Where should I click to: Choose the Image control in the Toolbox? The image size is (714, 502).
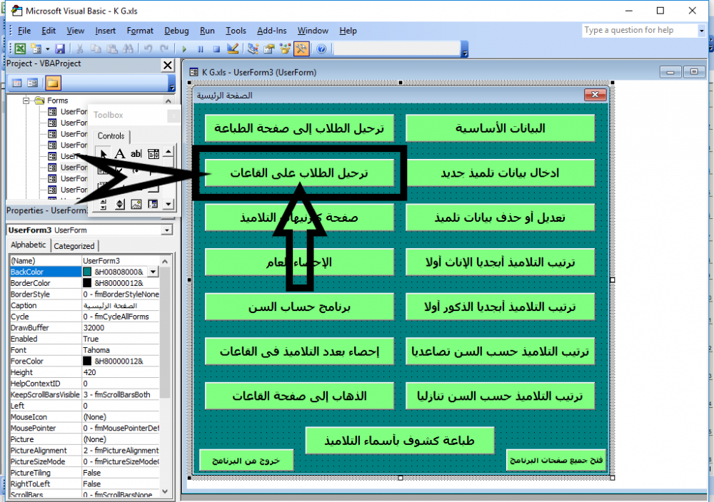click(136, 205)
